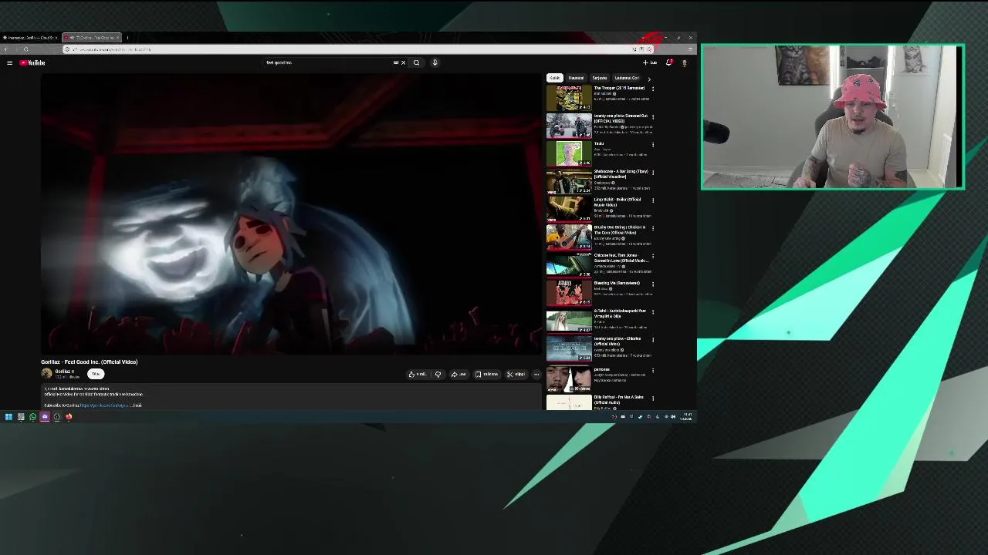Open twenty one pilots Chlorine video title

click(617, 341)
